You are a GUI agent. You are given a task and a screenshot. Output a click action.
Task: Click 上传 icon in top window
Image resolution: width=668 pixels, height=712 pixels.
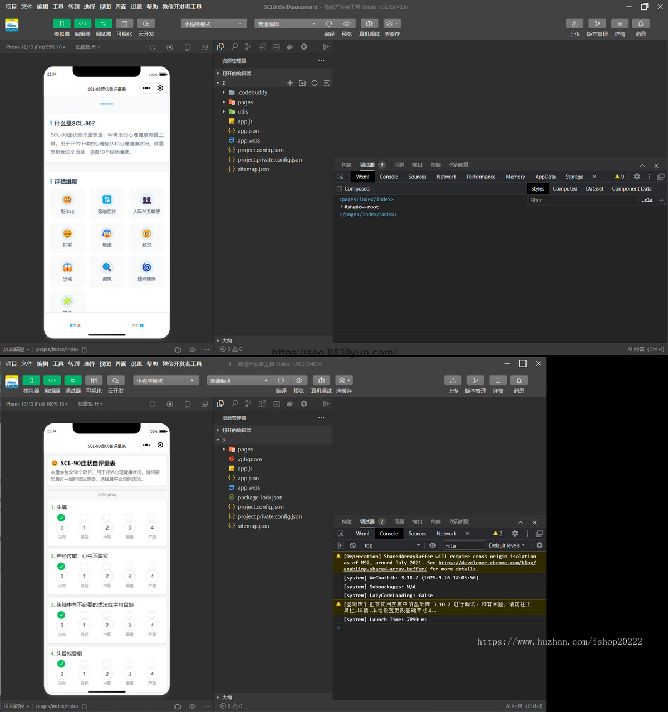(574, 24)
